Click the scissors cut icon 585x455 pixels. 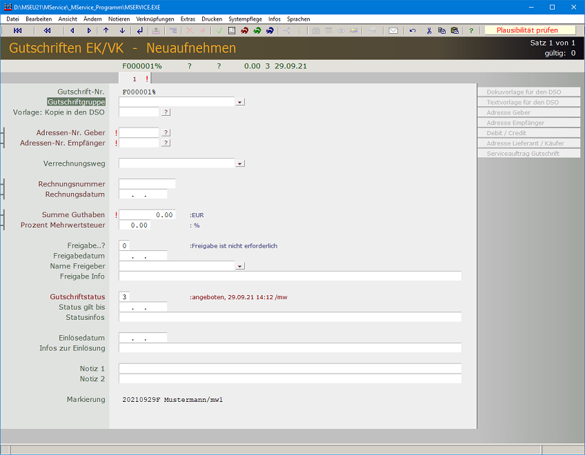(429, 30)
